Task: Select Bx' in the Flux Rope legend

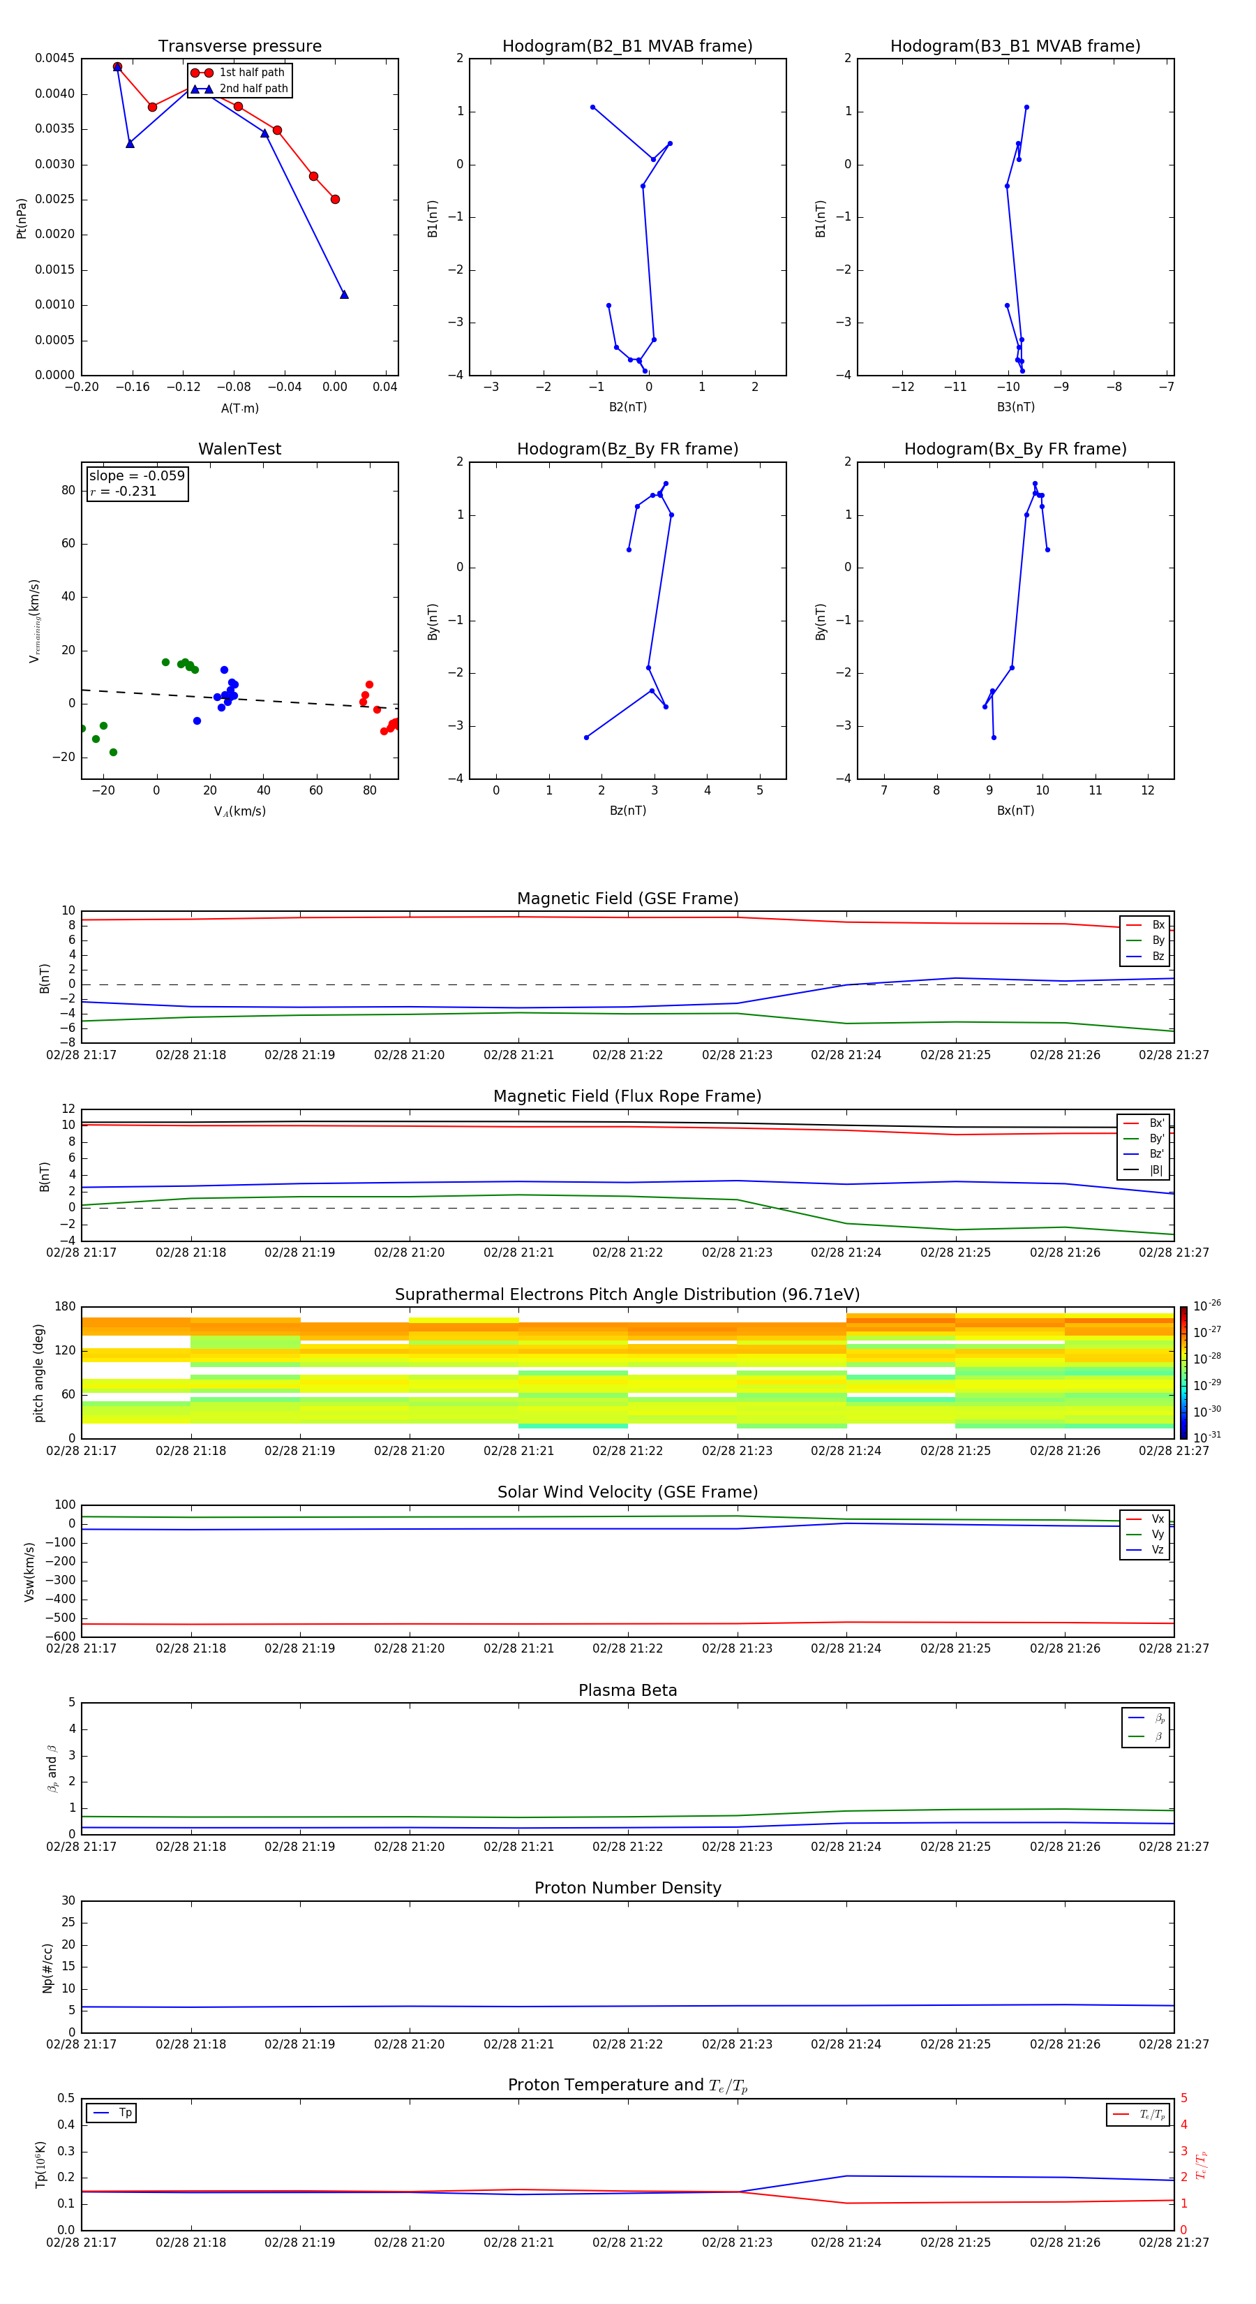Action: tap(1144, 1123)
